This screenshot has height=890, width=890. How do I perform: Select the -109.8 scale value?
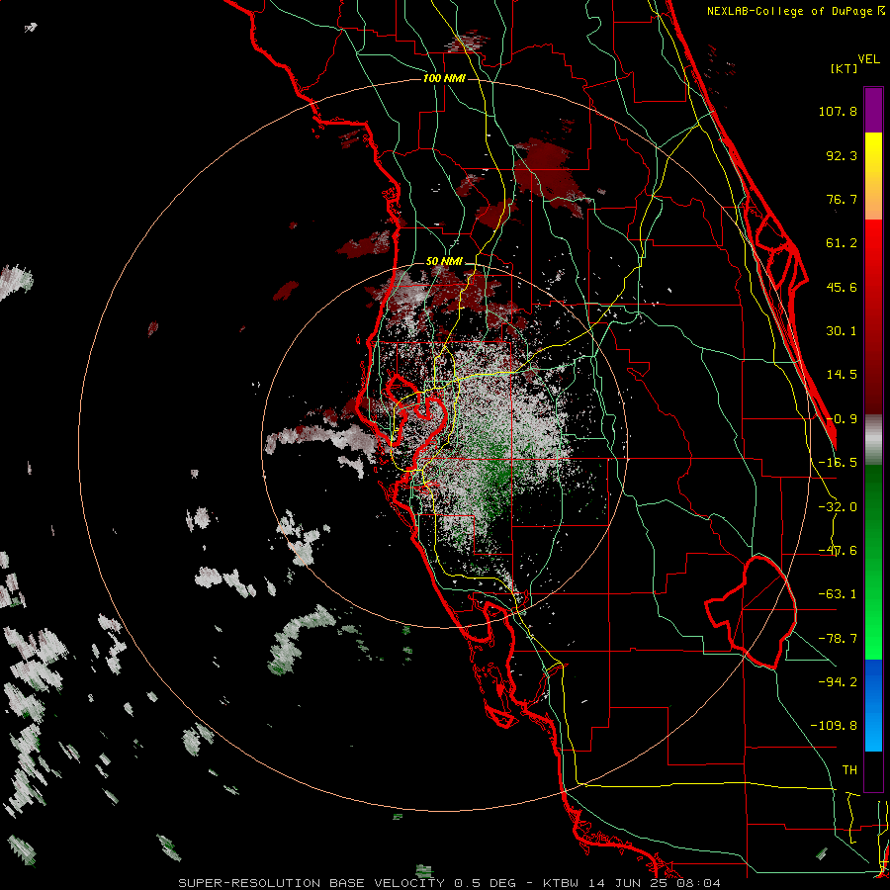point(834,726)
